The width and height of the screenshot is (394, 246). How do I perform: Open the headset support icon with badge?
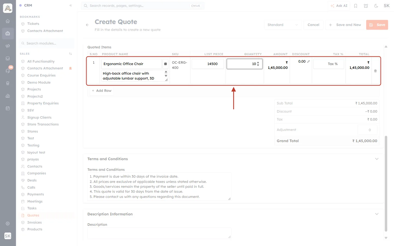coord(8,71)
